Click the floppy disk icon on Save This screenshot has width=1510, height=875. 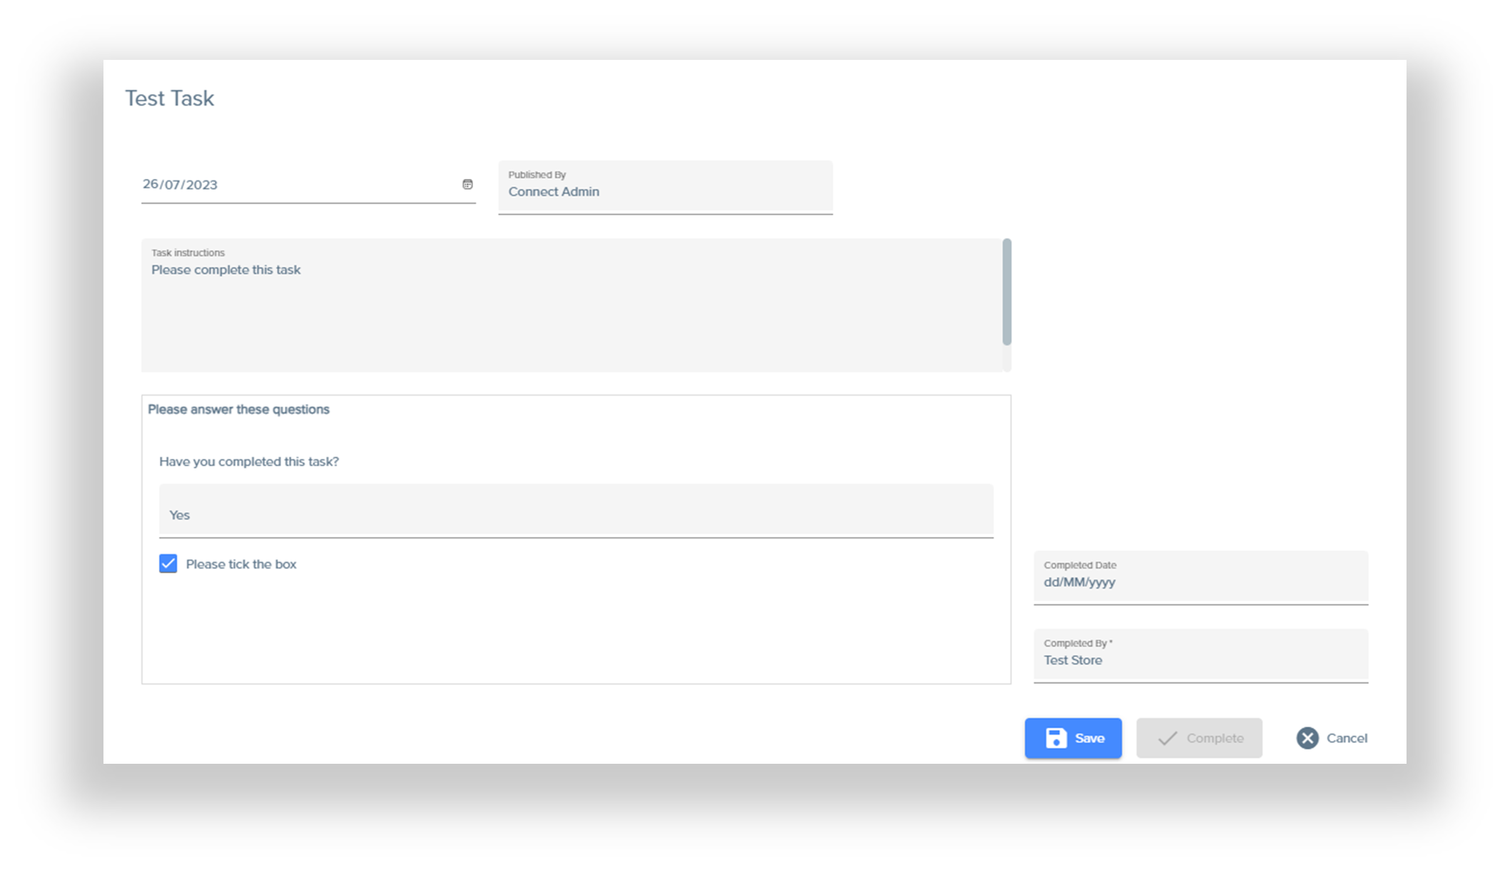point(1056,738)
